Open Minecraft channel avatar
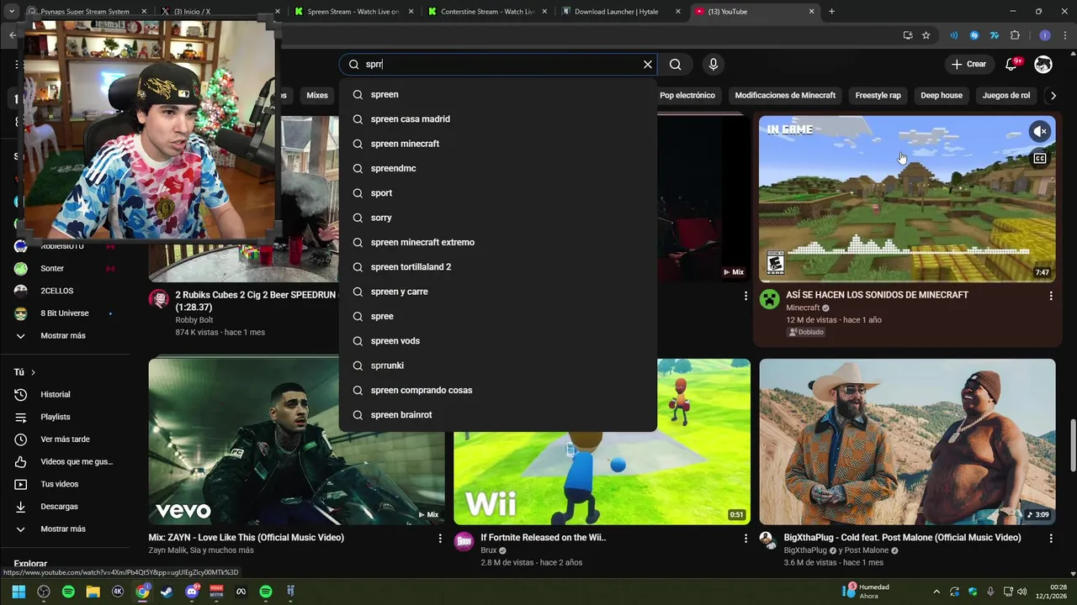This screenshot has height=605, width=1077. (x=769, y=299)
